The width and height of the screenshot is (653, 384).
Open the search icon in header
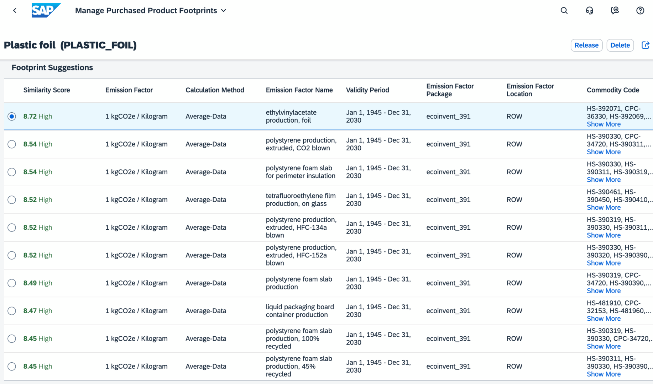pyautogui.click(x=564, y=11)
